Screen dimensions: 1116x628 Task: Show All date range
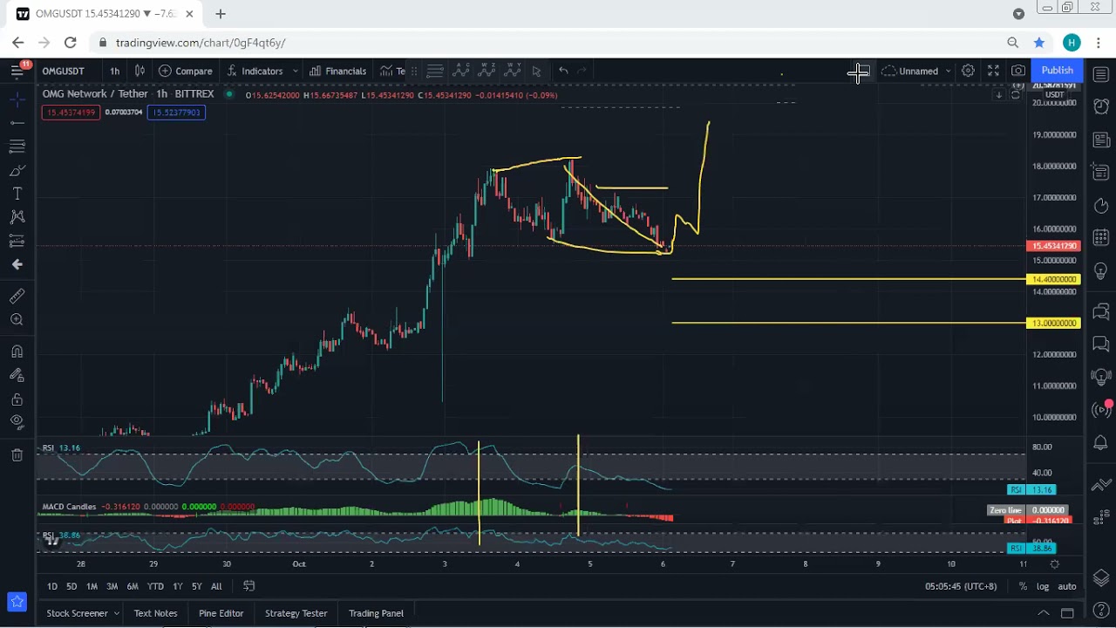coord(216,586)
